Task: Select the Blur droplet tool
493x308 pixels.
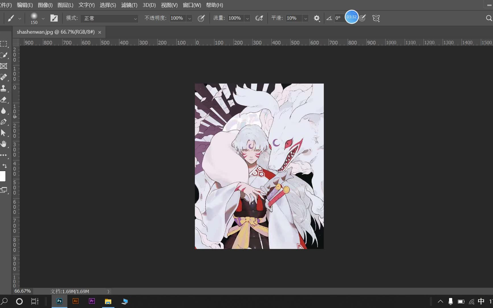Action: click(3, 111)
